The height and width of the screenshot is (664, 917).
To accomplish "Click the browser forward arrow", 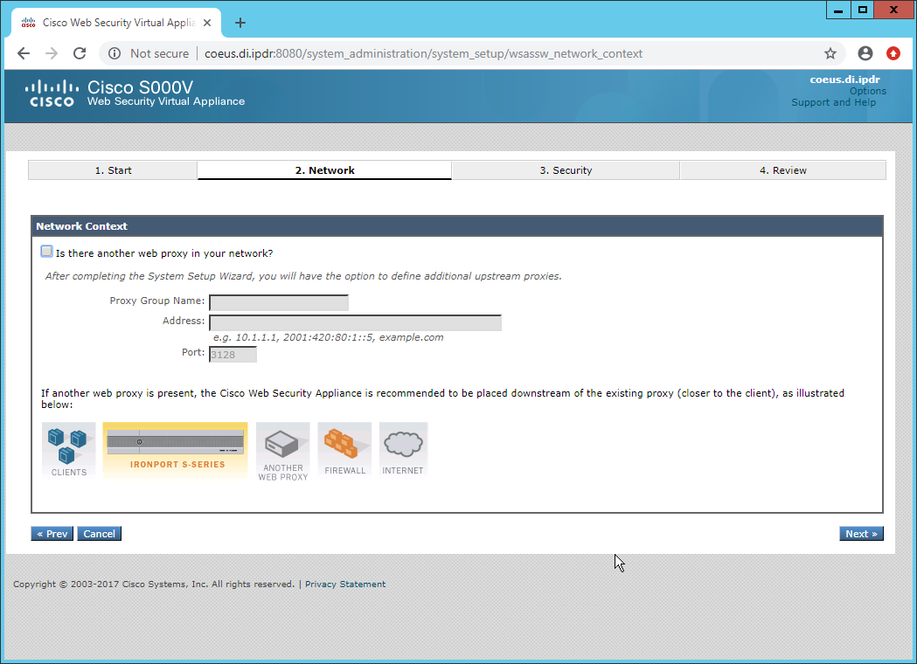I will point(52,54).
